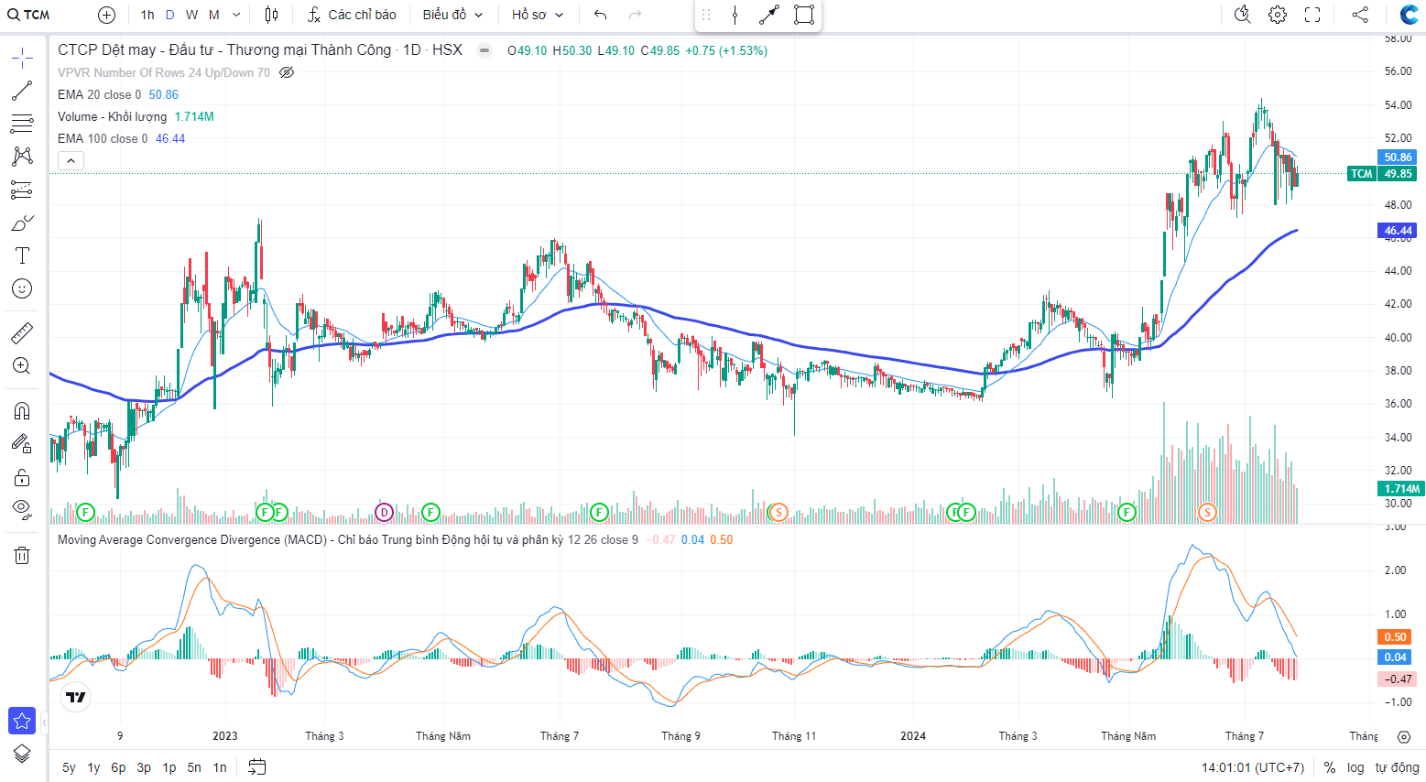
Task: Open the TCM symbol search
Action: pos(29,15)
